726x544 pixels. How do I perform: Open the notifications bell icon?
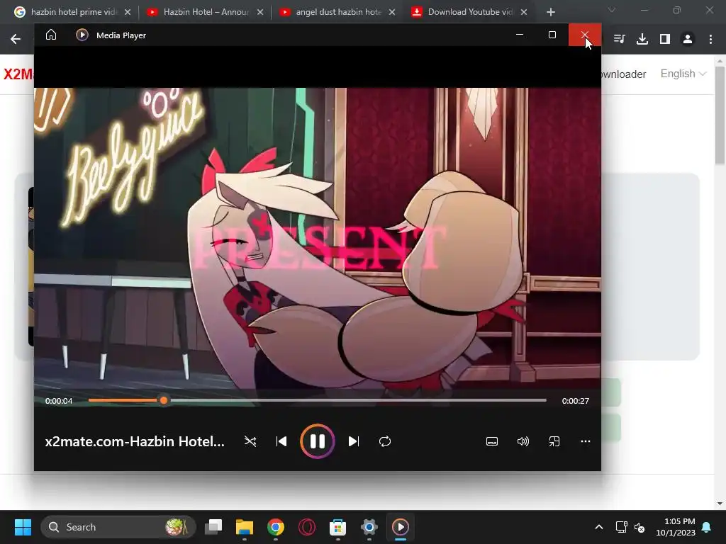[x=707, y=527]
